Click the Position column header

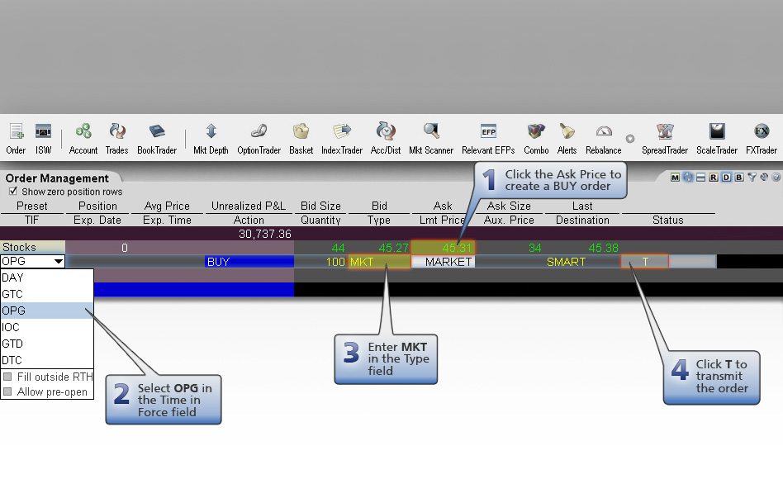(x=97, y=206)
